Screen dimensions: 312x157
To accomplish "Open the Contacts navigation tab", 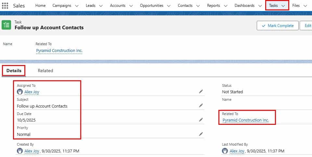I will click(x=185, y=6).
